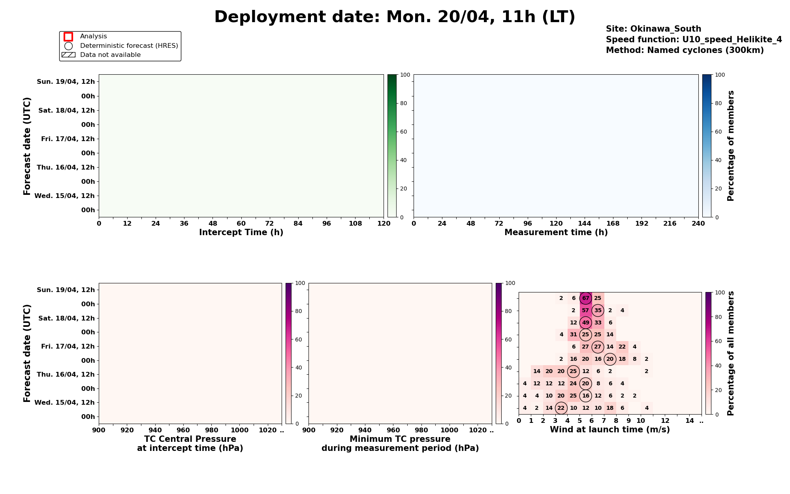The image size is (790, 494).
Task: Click the Site: Okinawa_South text
Action: click(653, 29)
